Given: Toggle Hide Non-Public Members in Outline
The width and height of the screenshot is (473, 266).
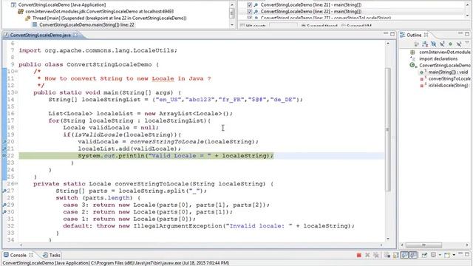Looking at the screenshot, I should (450, 44).
